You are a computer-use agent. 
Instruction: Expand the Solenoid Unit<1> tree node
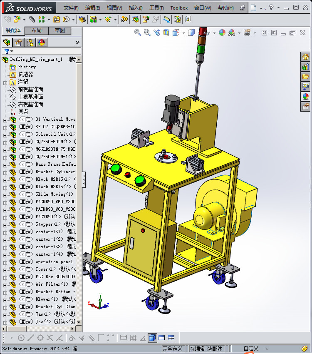tap(5, 135)
